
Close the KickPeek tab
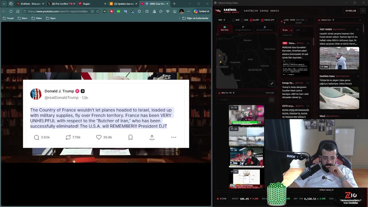click(x=43, y=4)
